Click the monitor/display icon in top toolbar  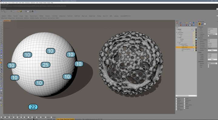coord(35,11)
